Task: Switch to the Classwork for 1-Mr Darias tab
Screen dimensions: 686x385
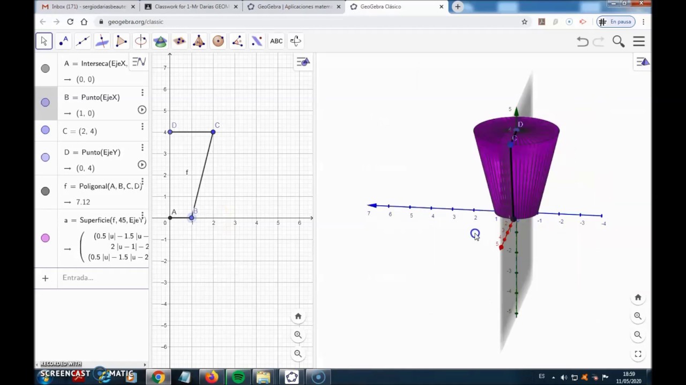Action: (x=192, y=7)
